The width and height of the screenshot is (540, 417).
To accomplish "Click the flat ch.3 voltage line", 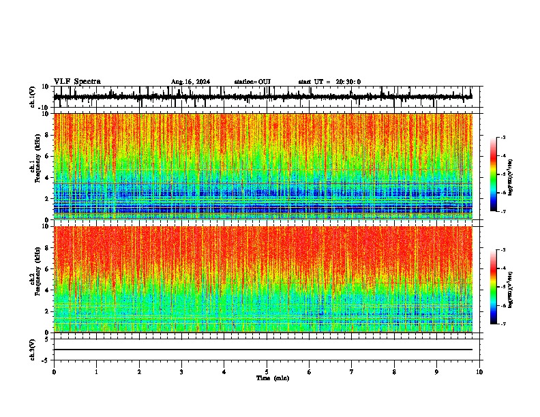I will click(263, 350).
